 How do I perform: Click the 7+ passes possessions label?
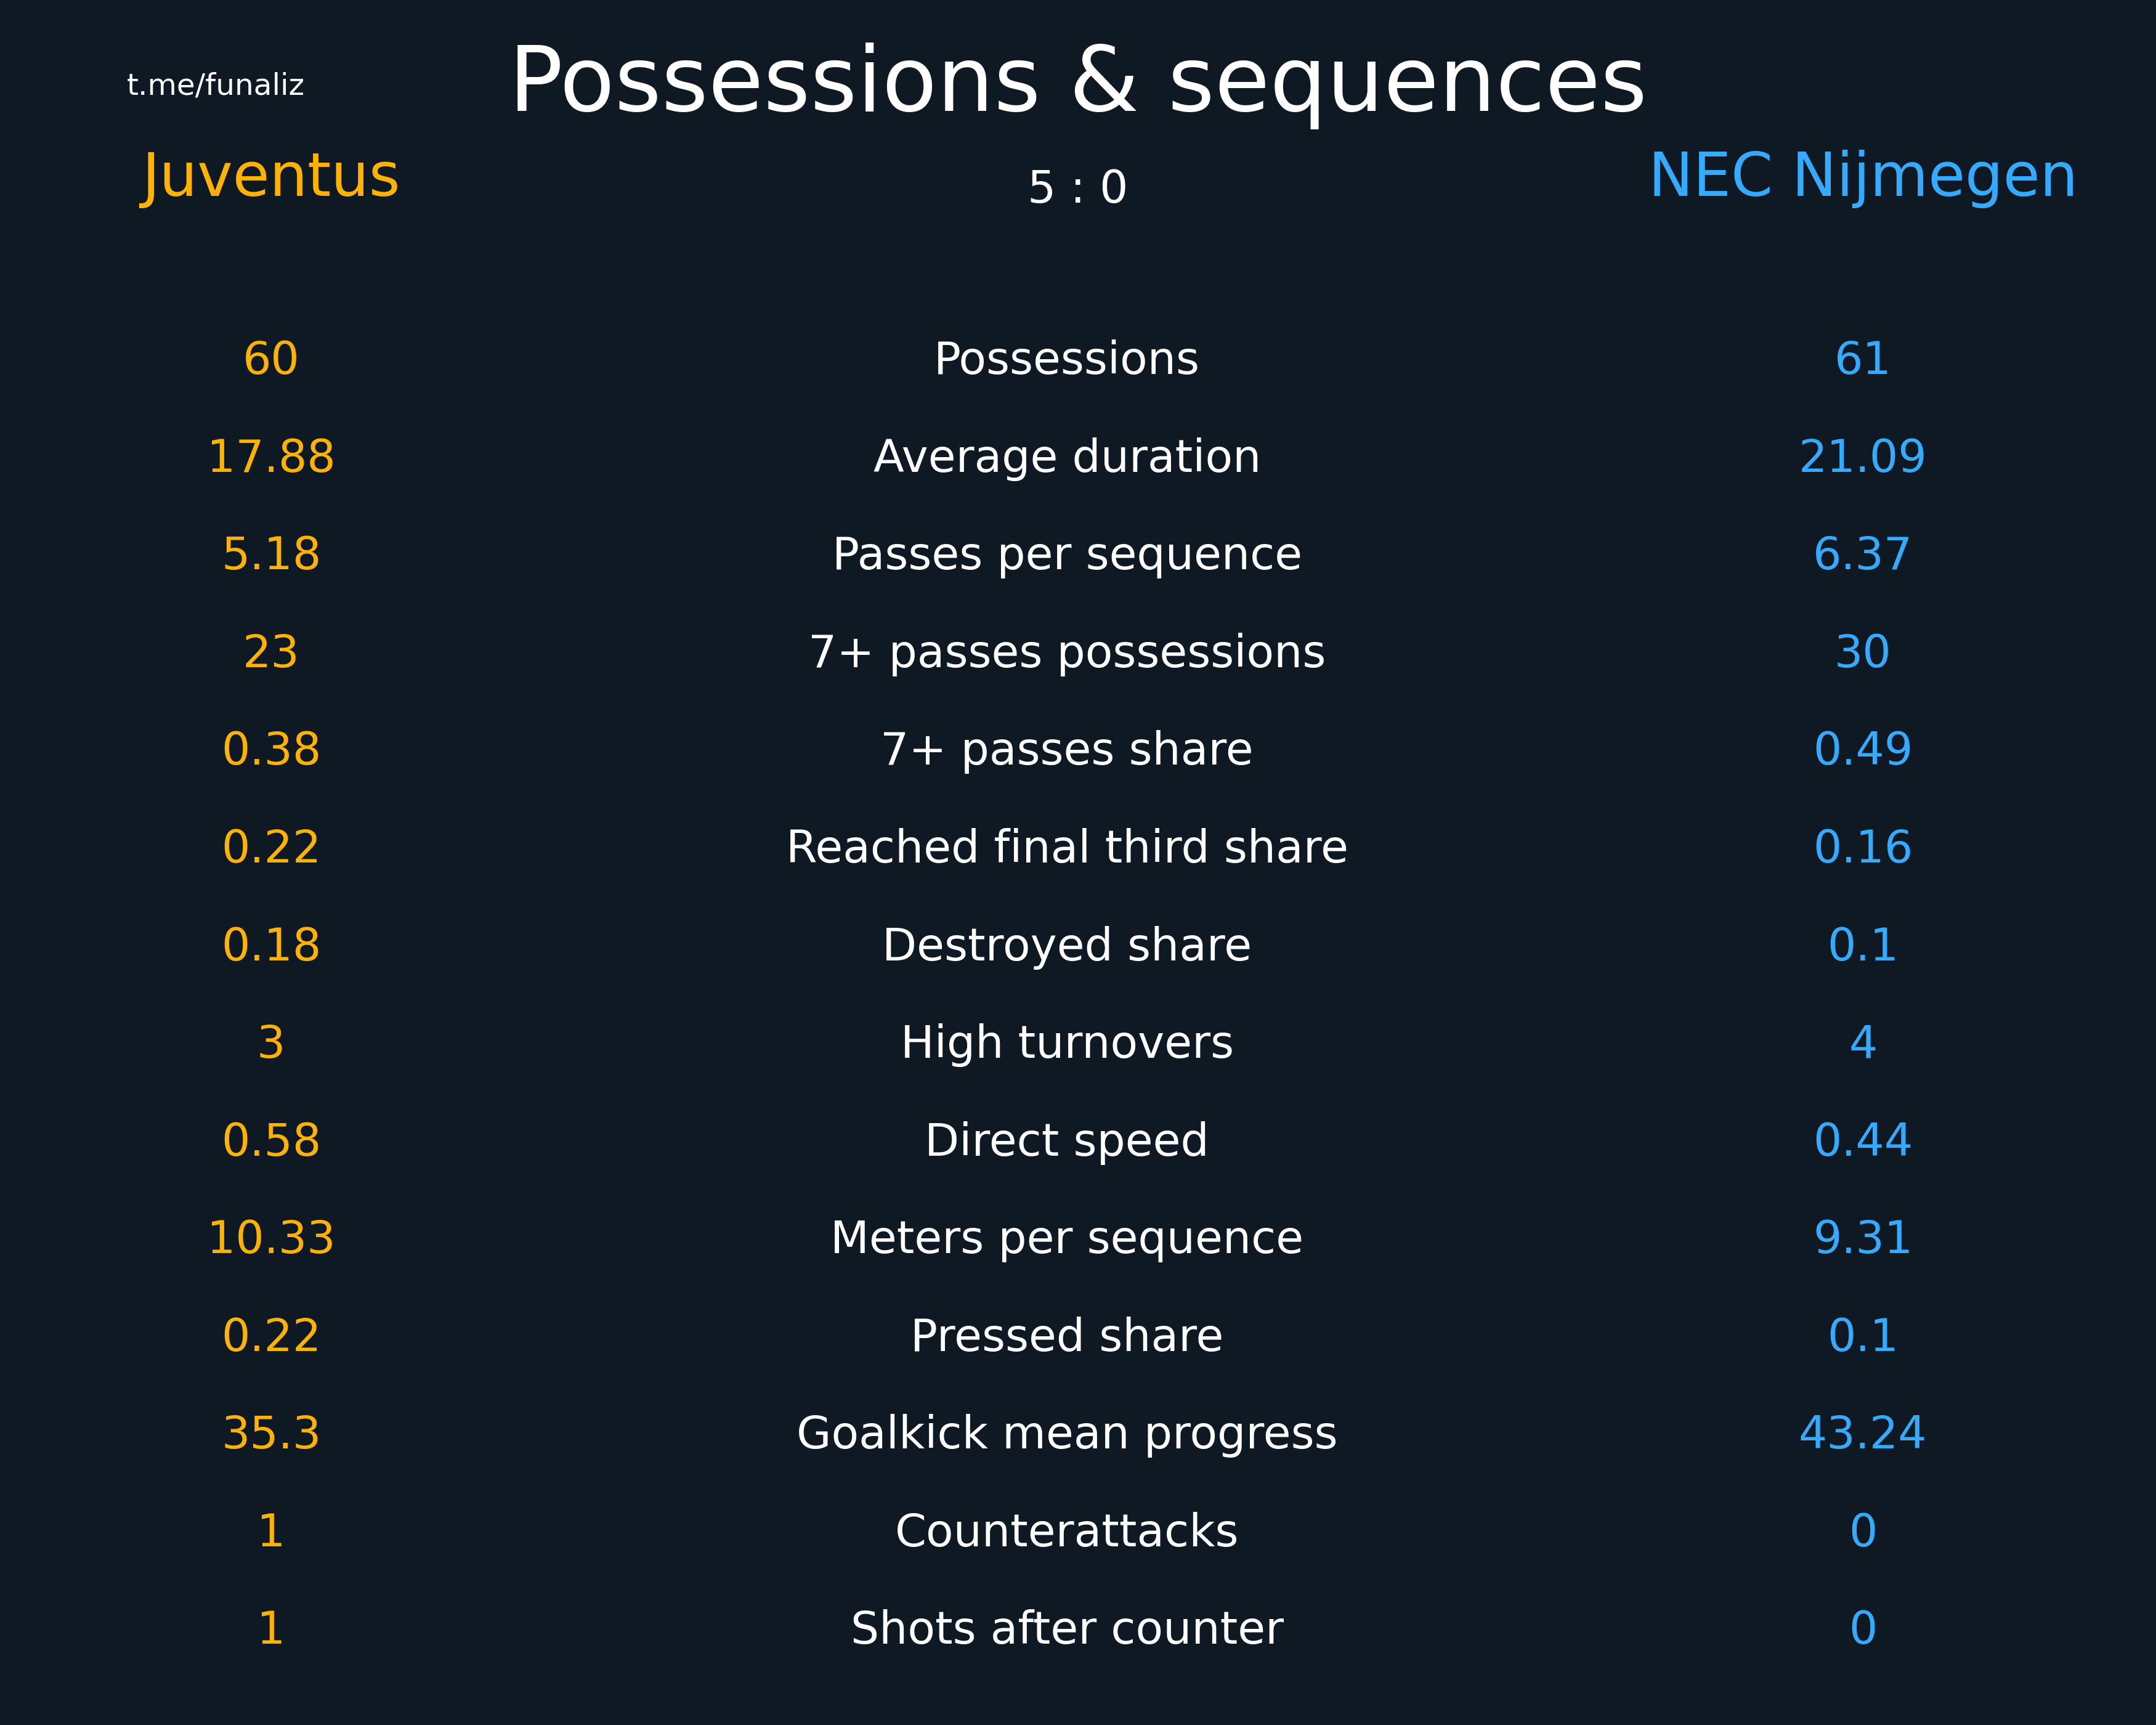1066,653
